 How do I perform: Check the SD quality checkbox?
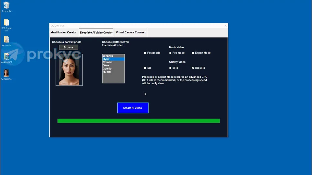coord(145,68)
